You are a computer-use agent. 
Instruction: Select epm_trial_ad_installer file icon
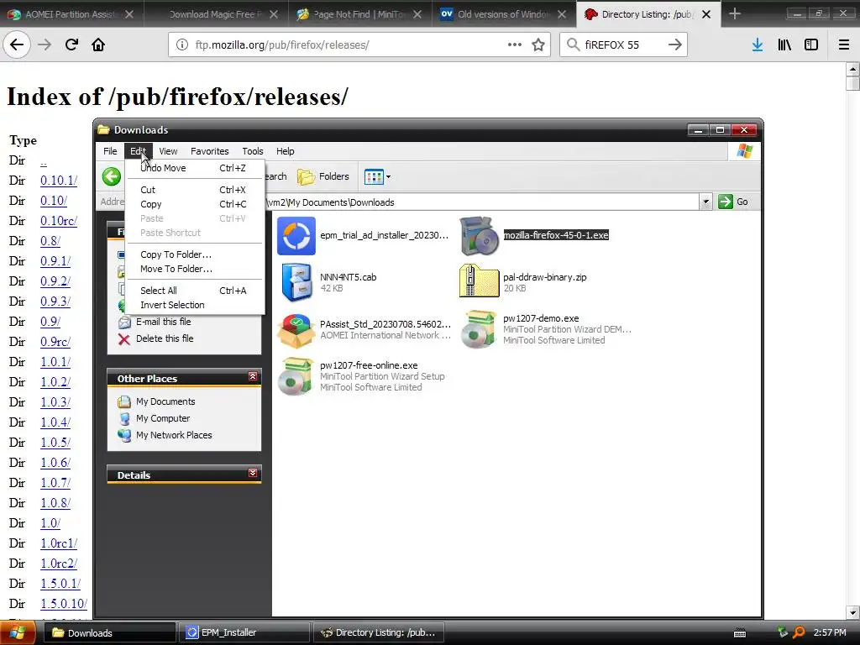(296, 236)
